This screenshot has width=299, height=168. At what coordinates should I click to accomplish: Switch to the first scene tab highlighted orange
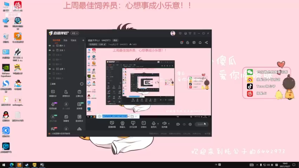pos(56,40)
